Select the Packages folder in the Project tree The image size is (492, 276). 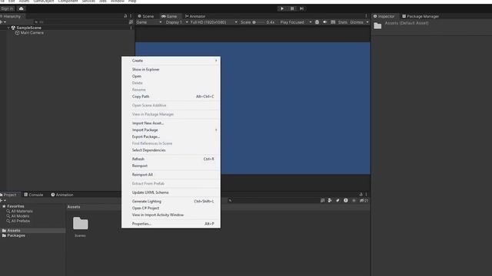pos(14,235)
